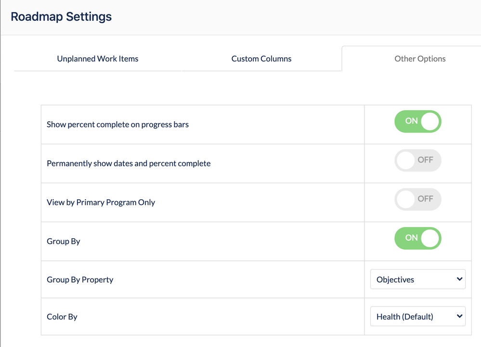Click the white knob on the Primary Program switch
The height and width of the screenshot is (347, 481).
(406, 199)
